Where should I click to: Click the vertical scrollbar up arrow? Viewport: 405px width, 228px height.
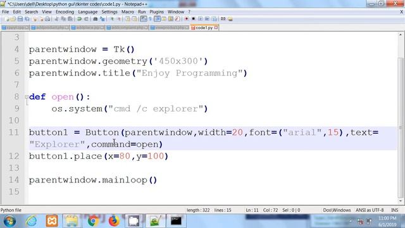click(401, 35)
